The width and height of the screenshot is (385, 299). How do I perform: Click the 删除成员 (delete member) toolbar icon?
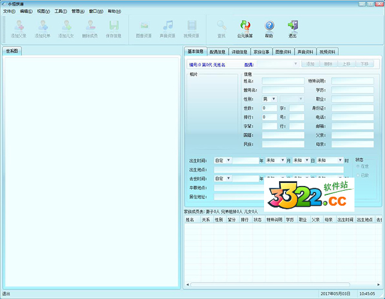[x=91, y=28]
